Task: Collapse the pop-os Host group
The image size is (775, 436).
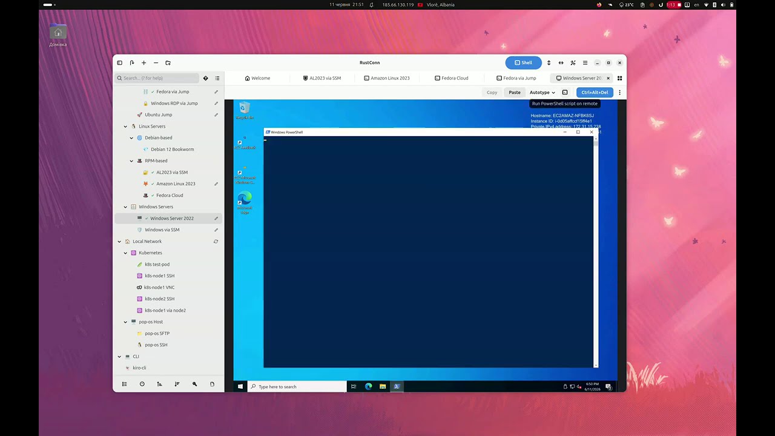Action: 125,322
